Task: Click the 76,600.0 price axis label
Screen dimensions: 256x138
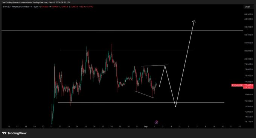Action: point(248,94)
